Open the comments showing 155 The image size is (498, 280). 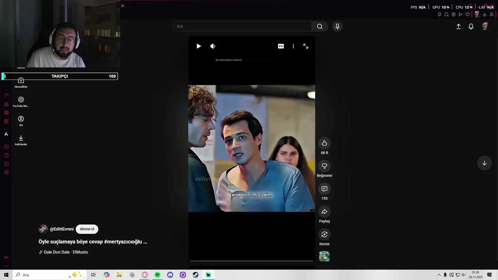point(324,189)
